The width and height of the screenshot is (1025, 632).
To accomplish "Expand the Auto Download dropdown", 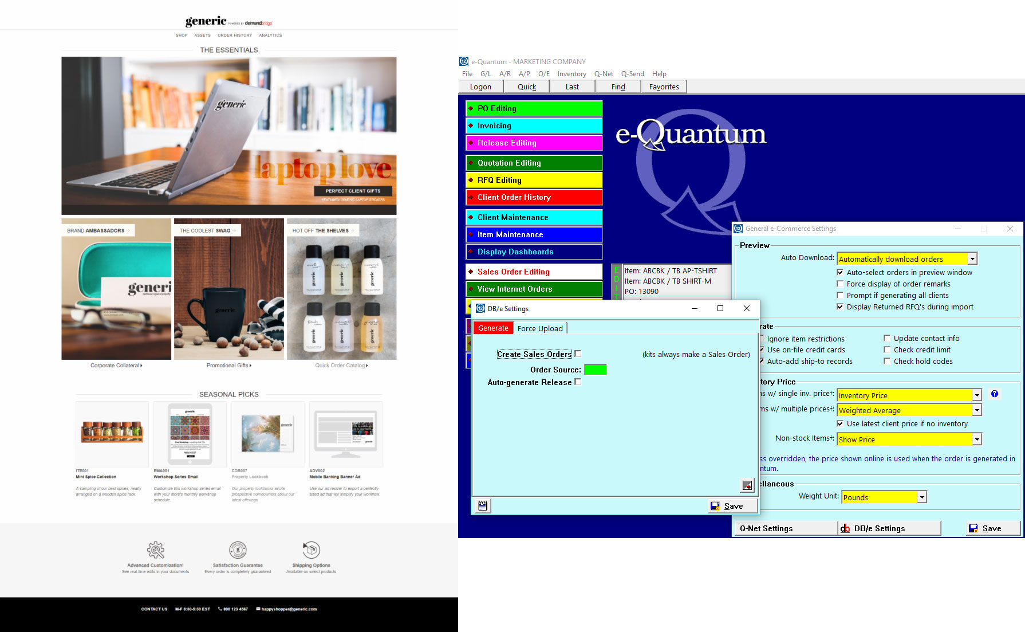I will pyautogui.click(x=972, y=259).
